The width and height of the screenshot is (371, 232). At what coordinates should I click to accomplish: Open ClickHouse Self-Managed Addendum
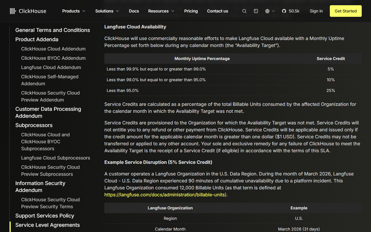pyautogui.click(x=50, y=80)
